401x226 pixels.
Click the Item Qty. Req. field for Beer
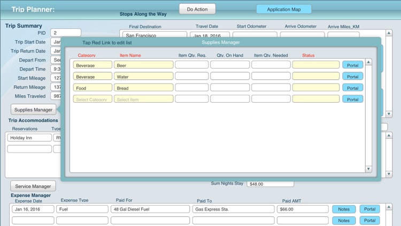[x=191, y=65]
